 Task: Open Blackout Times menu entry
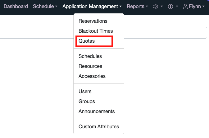pos(99,31)
